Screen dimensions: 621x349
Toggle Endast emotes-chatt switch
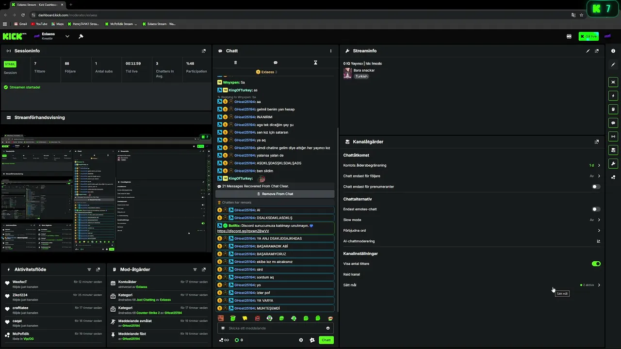coord(596,209)
